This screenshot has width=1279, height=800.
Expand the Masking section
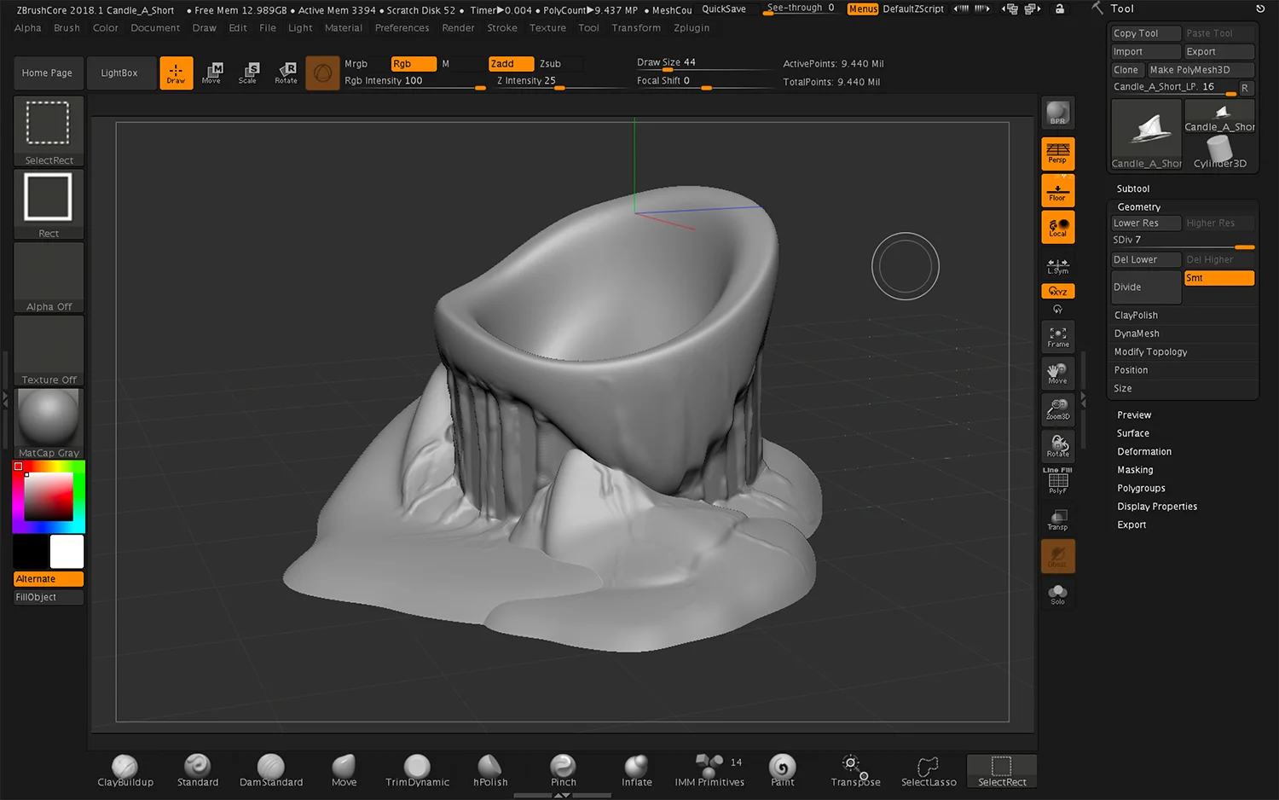point(1135,470)
